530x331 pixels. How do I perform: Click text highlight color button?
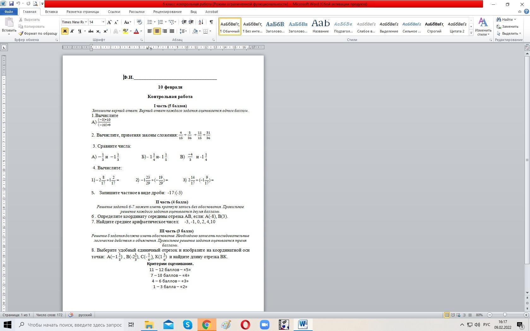(x=125, y=31)
